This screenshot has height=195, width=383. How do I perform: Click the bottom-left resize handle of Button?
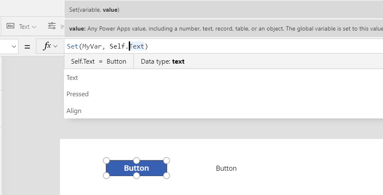[106, 176]
